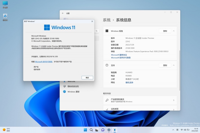200x133 pixels.
Task: Click the Windows 11 logo in About dialog
Action: point(59,27)
